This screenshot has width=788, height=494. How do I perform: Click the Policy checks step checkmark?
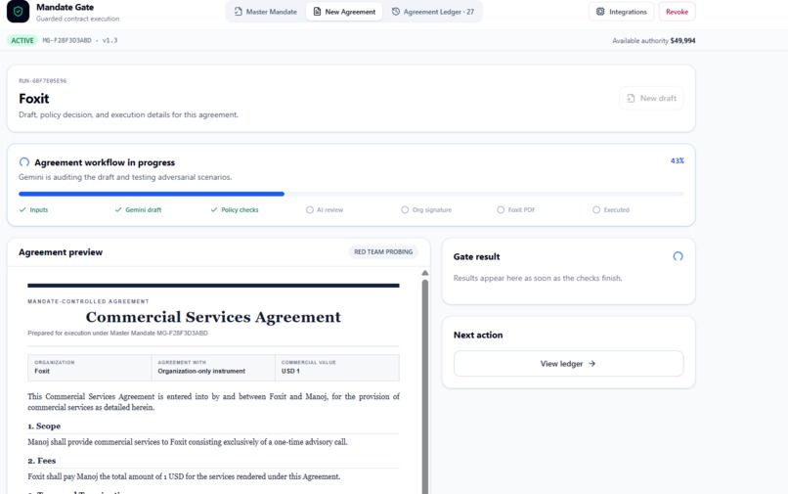(214, 209)
